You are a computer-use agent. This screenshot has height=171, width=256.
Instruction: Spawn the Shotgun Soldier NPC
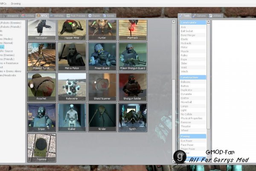pos(133,87)
